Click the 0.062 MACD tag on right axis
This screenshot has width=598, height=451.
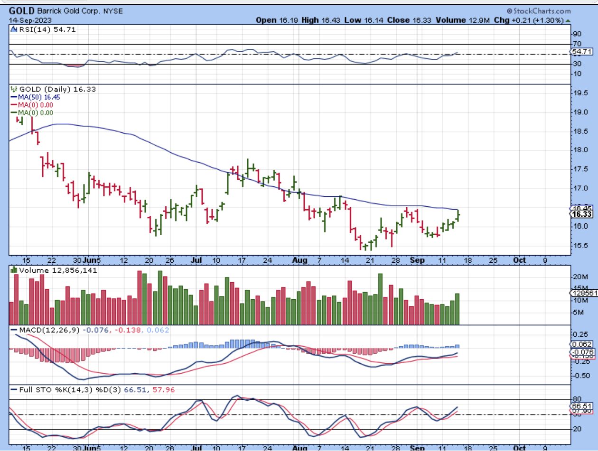pyautogui.click(x=580, y=344)
